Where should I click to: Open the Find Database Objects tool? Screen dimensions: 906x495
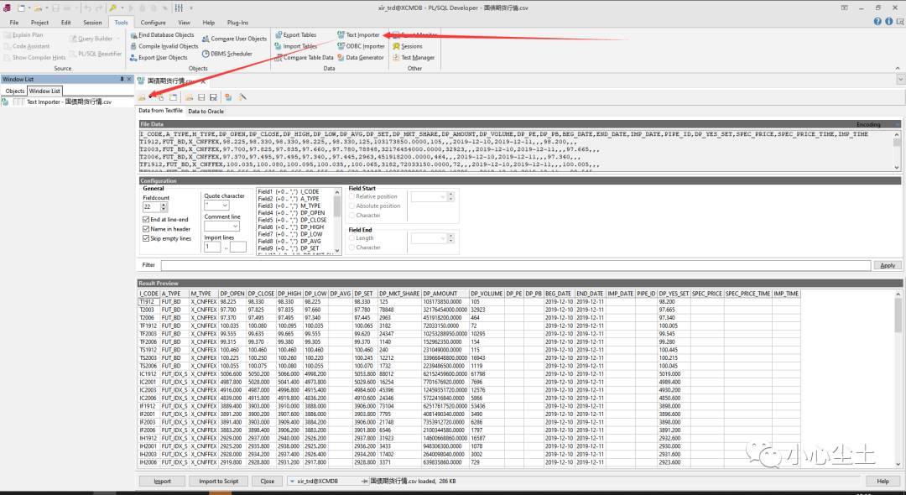pos(163,34)
